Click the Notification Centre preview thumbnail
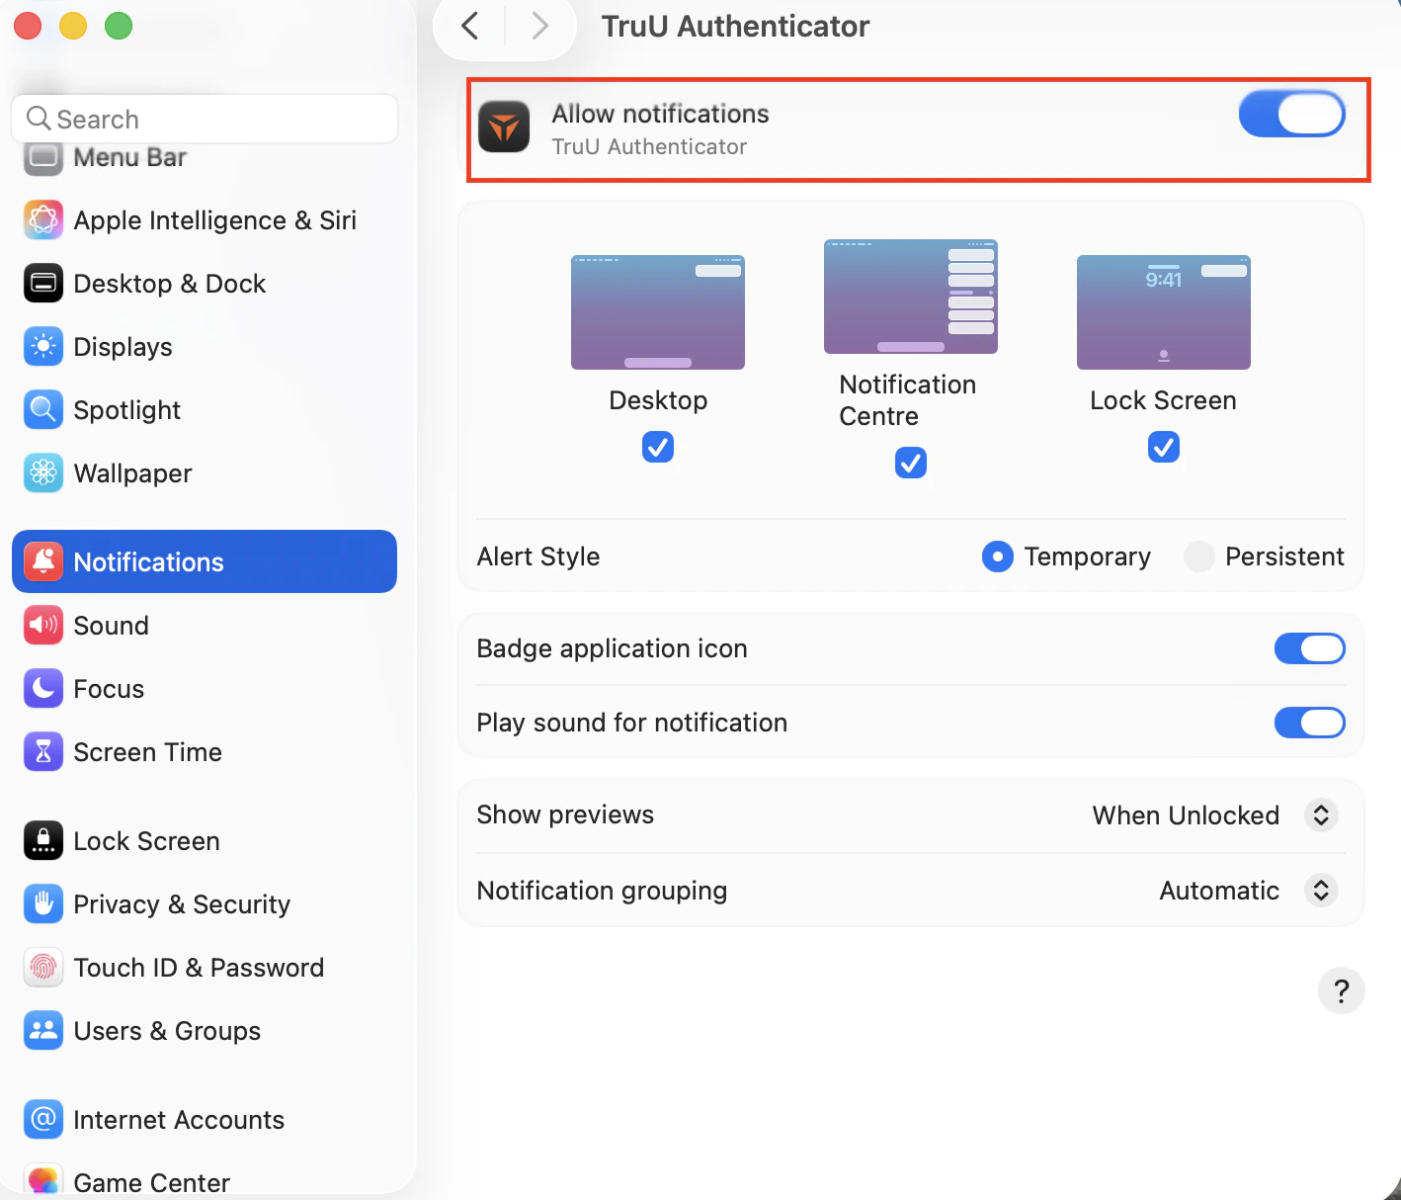 (x=911, y=297)
